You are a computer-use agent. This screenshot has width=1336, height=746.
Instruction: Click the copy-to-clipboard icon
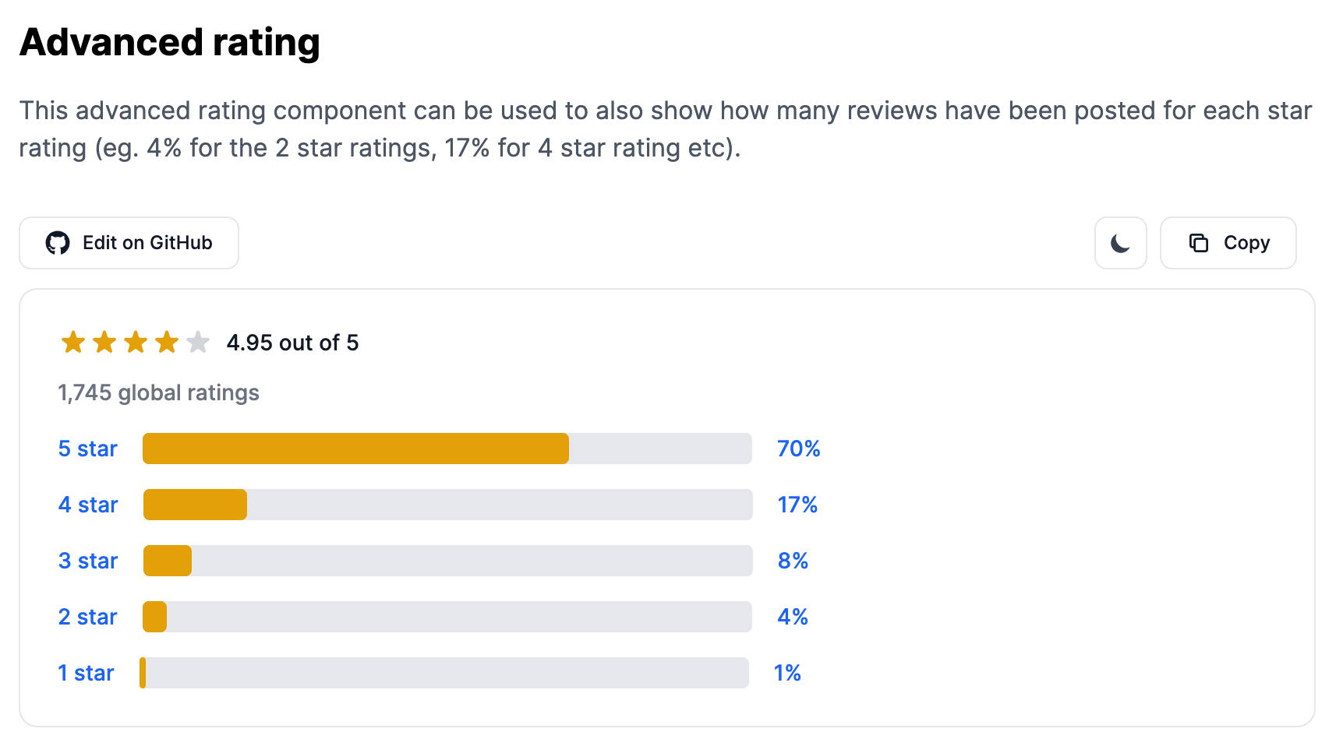[x=1199, y=242]
